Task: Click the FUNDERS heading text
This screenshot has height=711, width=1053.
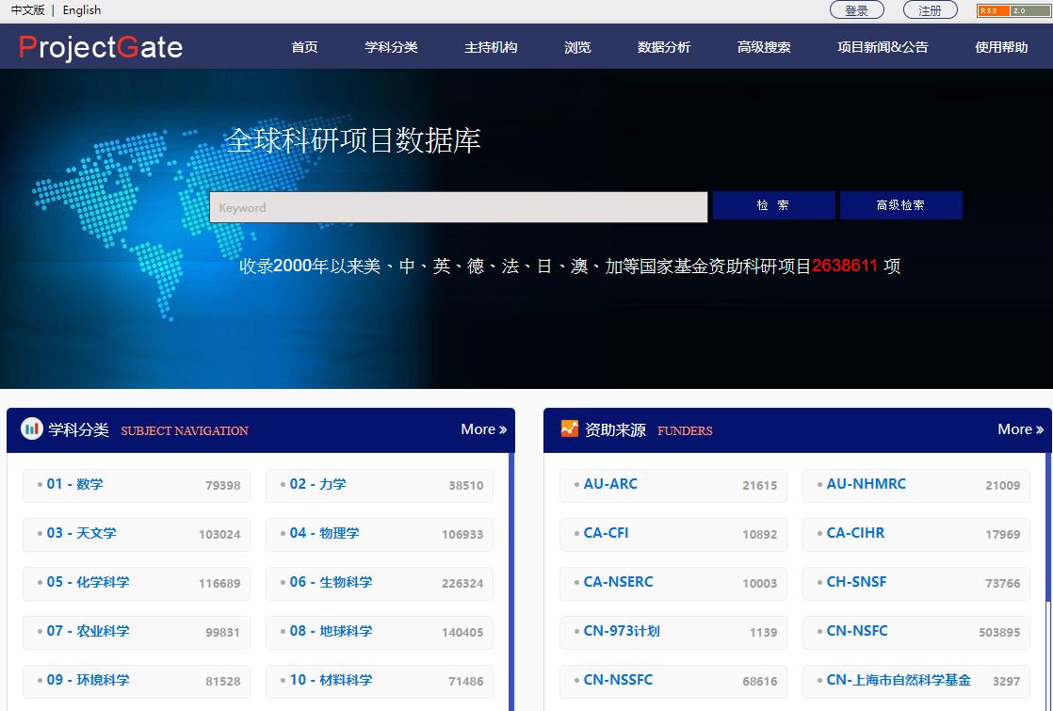Action: pyautogui.click(x=685, y=431)
